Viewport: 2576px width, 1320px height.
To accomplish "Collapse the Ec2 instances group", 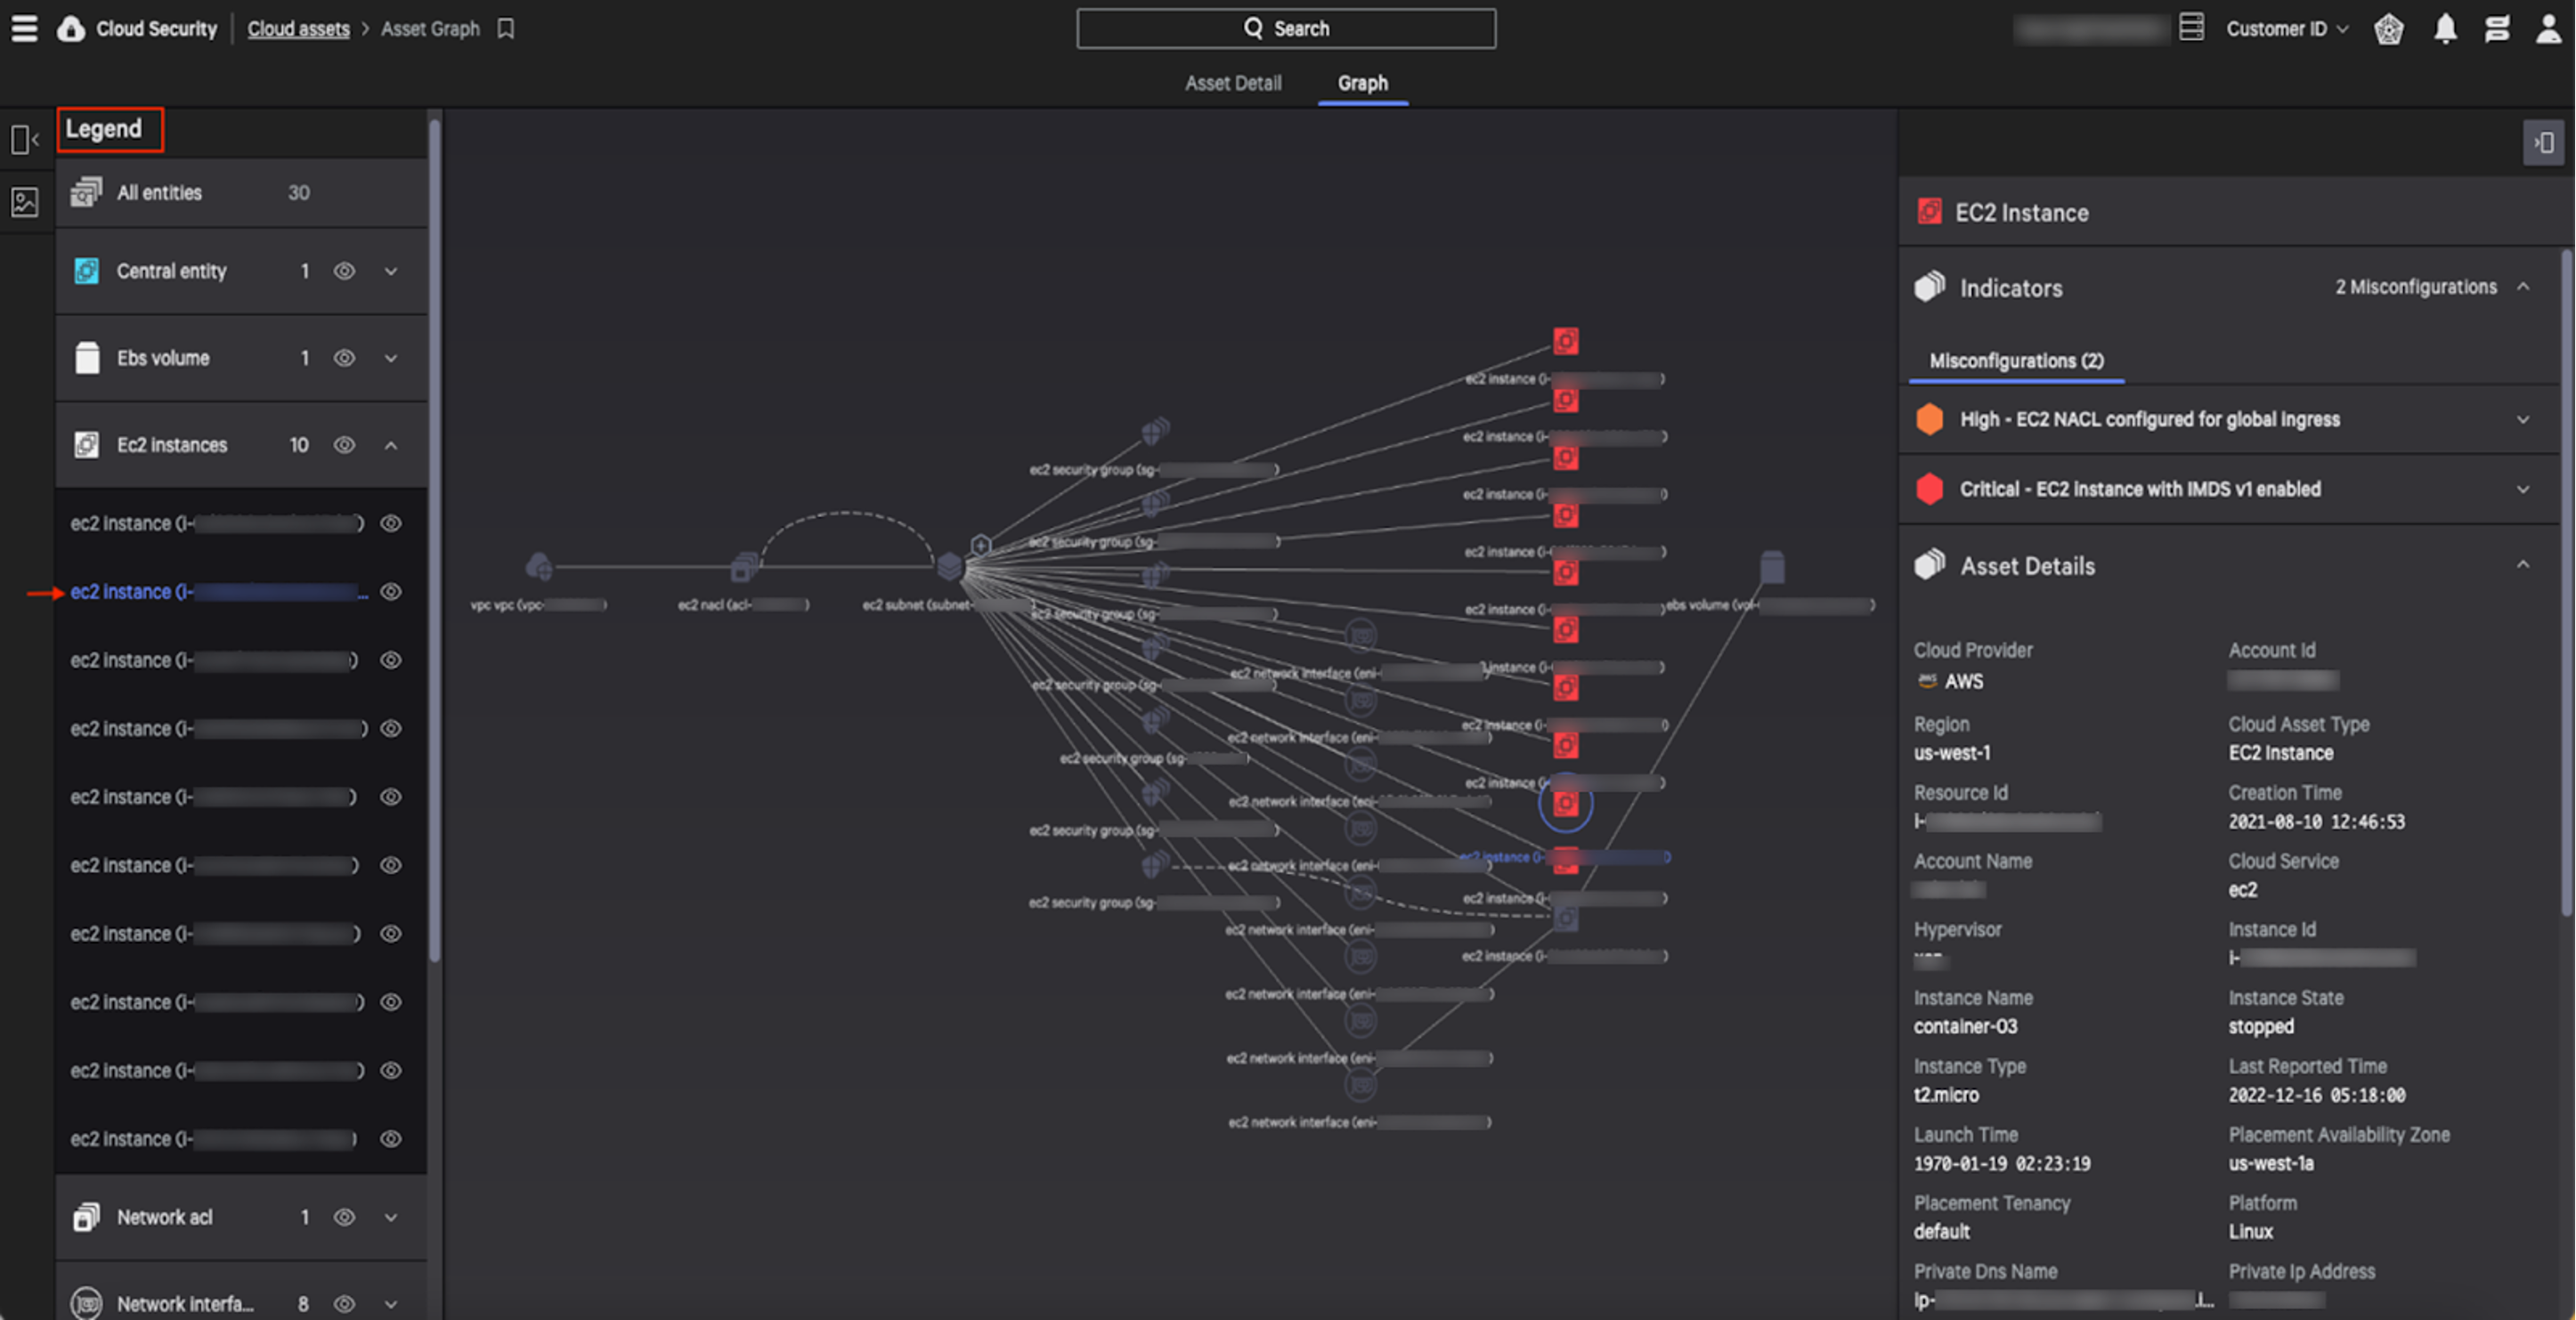I will [391, 445].
